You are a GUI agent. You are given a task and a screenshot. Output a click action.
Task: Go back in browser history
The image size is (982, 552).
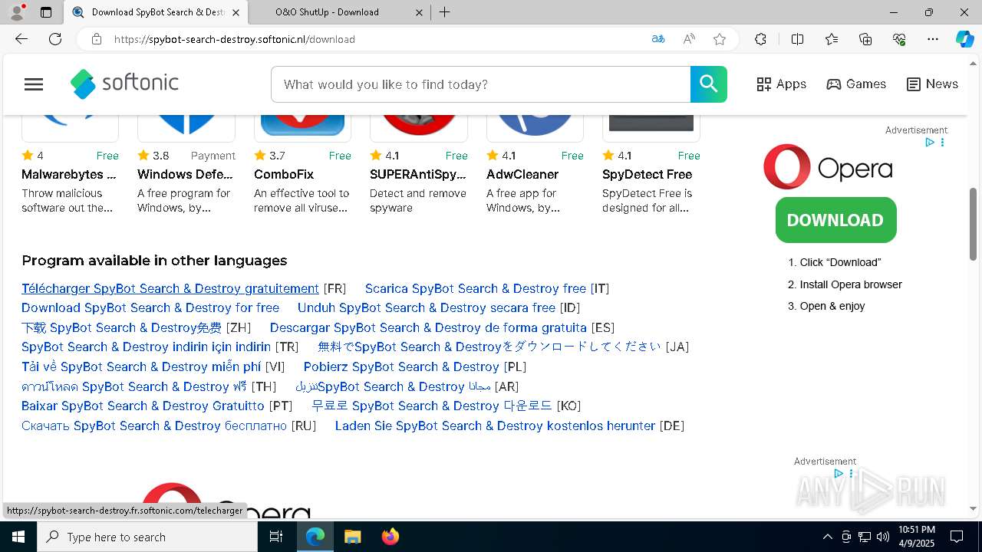21,39
